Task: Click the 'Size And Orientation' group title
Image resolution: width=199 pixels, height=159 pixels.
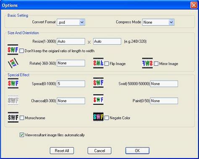Action: (x=23, y=33)
